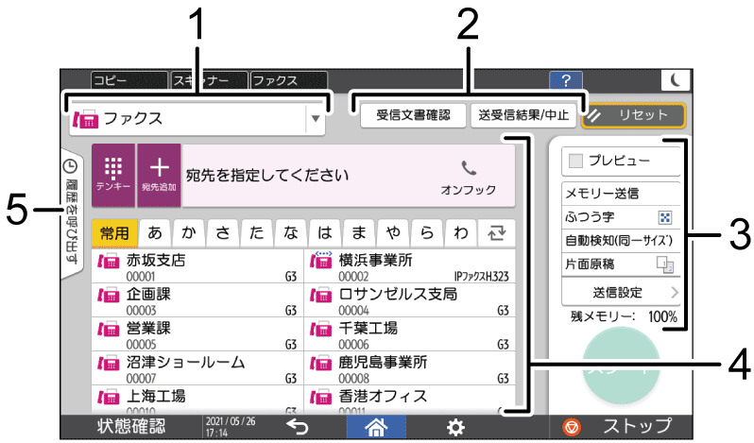Screen dimensions: 754x443
Task: Change 自動検知(同一サイズ) scan size setting
Action: tap(621, 241)
